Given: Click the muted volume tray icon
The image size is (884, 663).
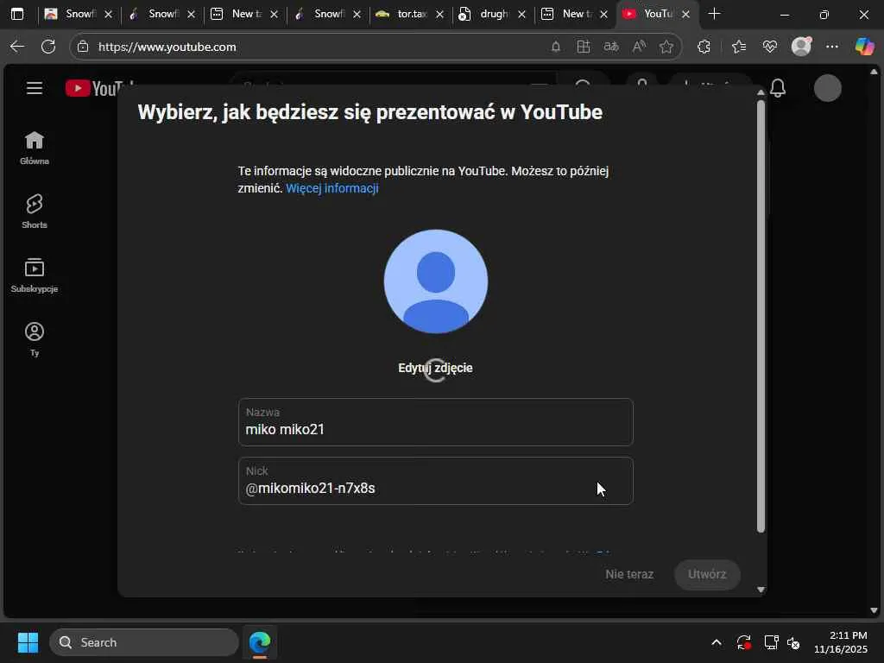Looking at the screenshot, I should click(794, 642).
